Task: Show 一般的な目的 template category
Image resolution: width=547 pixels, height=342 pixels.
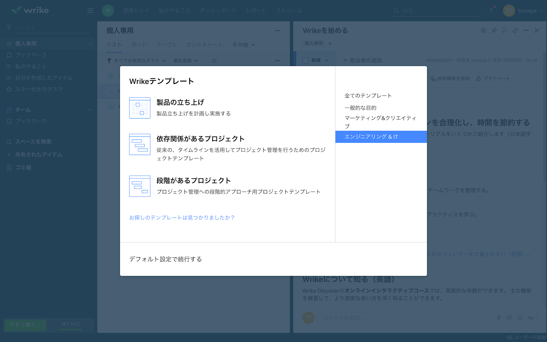Action: tap(360, 108)
